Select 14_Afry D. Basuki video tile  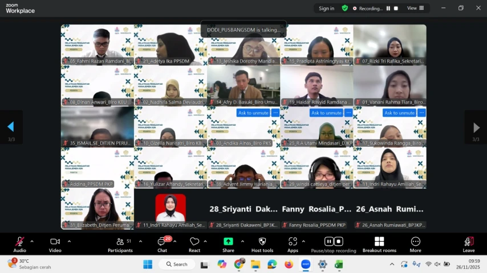(x=243, y=86)
